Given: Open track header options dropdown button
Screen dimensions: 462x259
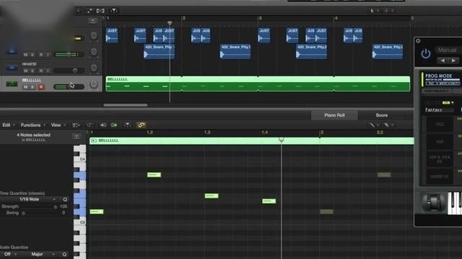Looking at the screenshot, I should pyautogui.click(x=92, y=21).
